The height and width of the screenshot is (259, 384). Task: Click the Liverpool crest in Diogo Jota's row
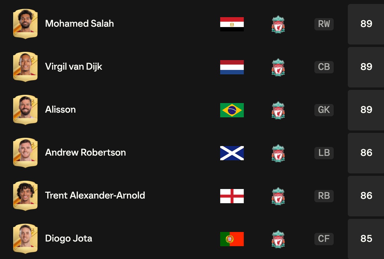[x=278, y=239]
